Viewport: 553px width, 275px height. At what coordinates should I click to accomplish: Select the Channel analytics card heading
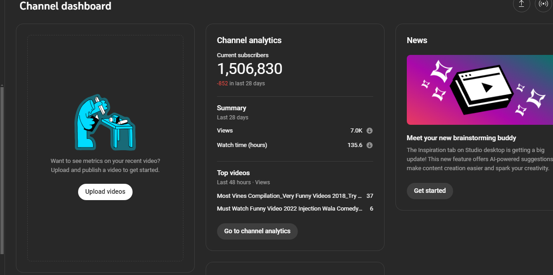click(249, 40)
